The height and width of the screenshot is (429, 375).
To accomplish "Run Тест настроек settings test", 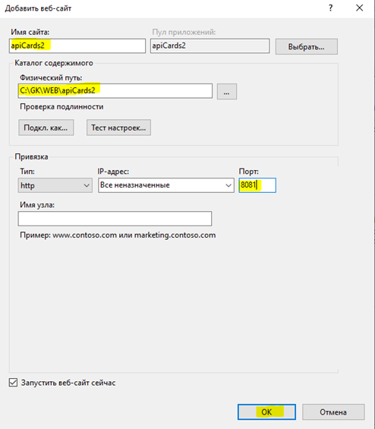I will [118, 128].
